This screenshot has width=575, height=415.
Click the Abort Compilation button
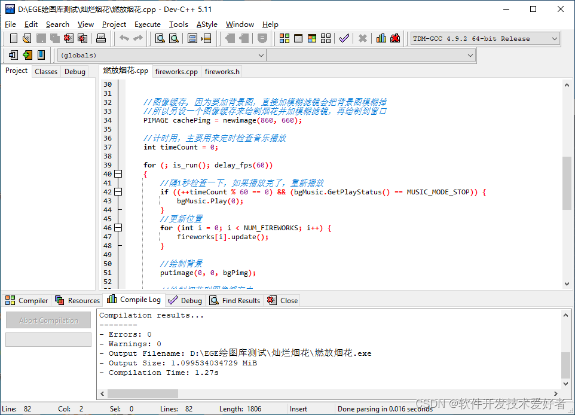pyautogui.click(x=48, y=320)
